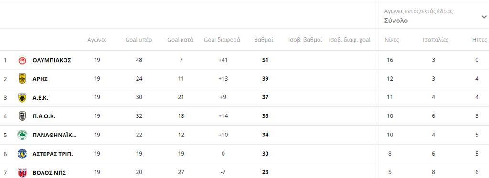Expand the home/away matches dropdown chevron
Viewport: 489px width, 178px height.
[x=484, y=17]
